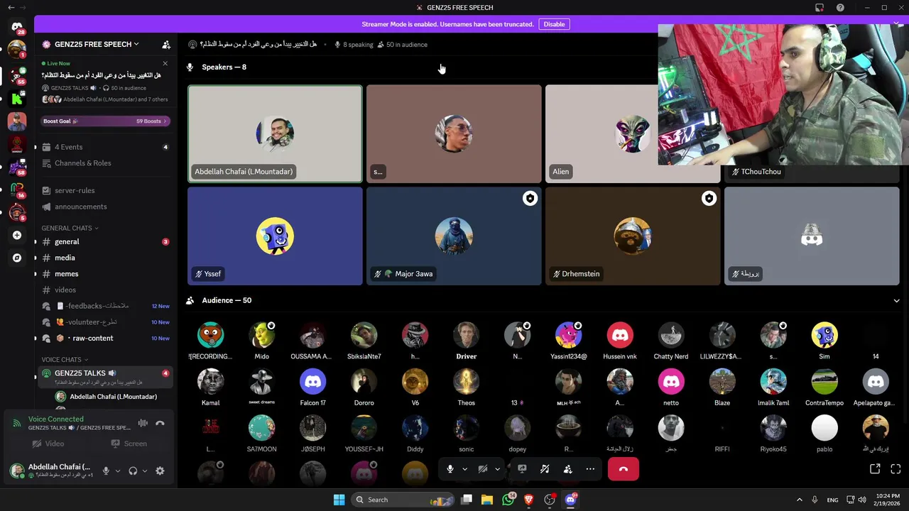Click the move to audience icon

pos(567,469)
